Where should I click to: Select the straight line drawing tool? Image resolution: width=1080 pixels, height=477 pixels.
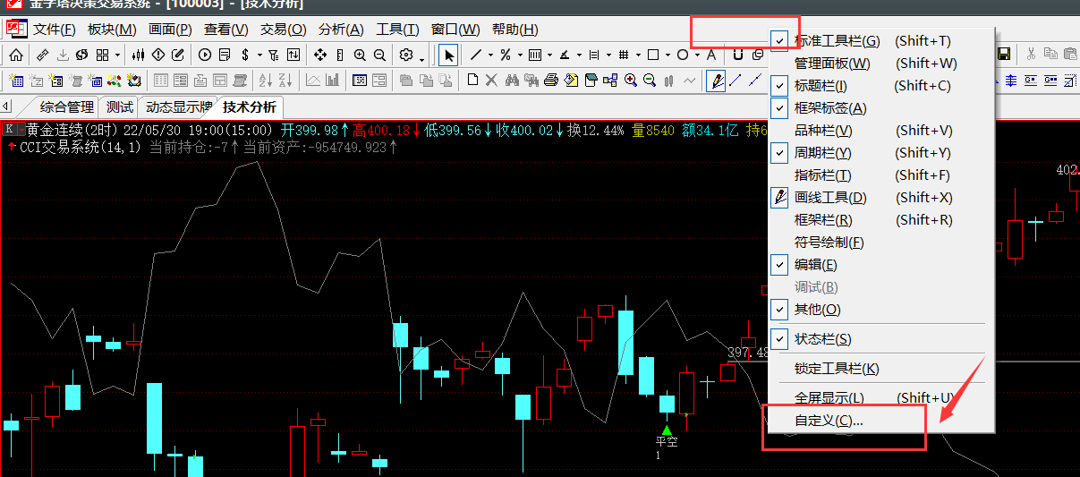(x=476, y=55)
